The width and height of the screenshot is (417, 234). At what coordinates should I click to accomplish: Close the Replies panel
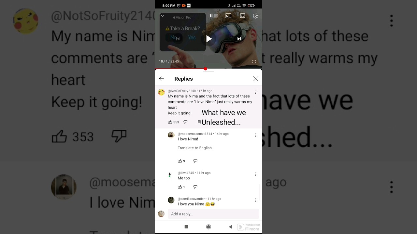tap(256, 79)
